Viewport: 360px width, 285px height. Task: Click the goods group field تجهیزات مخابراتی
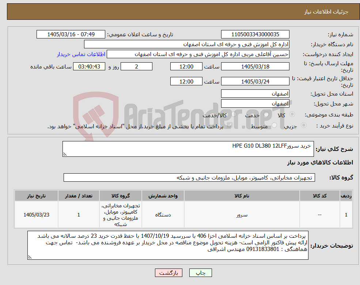click(189, 178)
